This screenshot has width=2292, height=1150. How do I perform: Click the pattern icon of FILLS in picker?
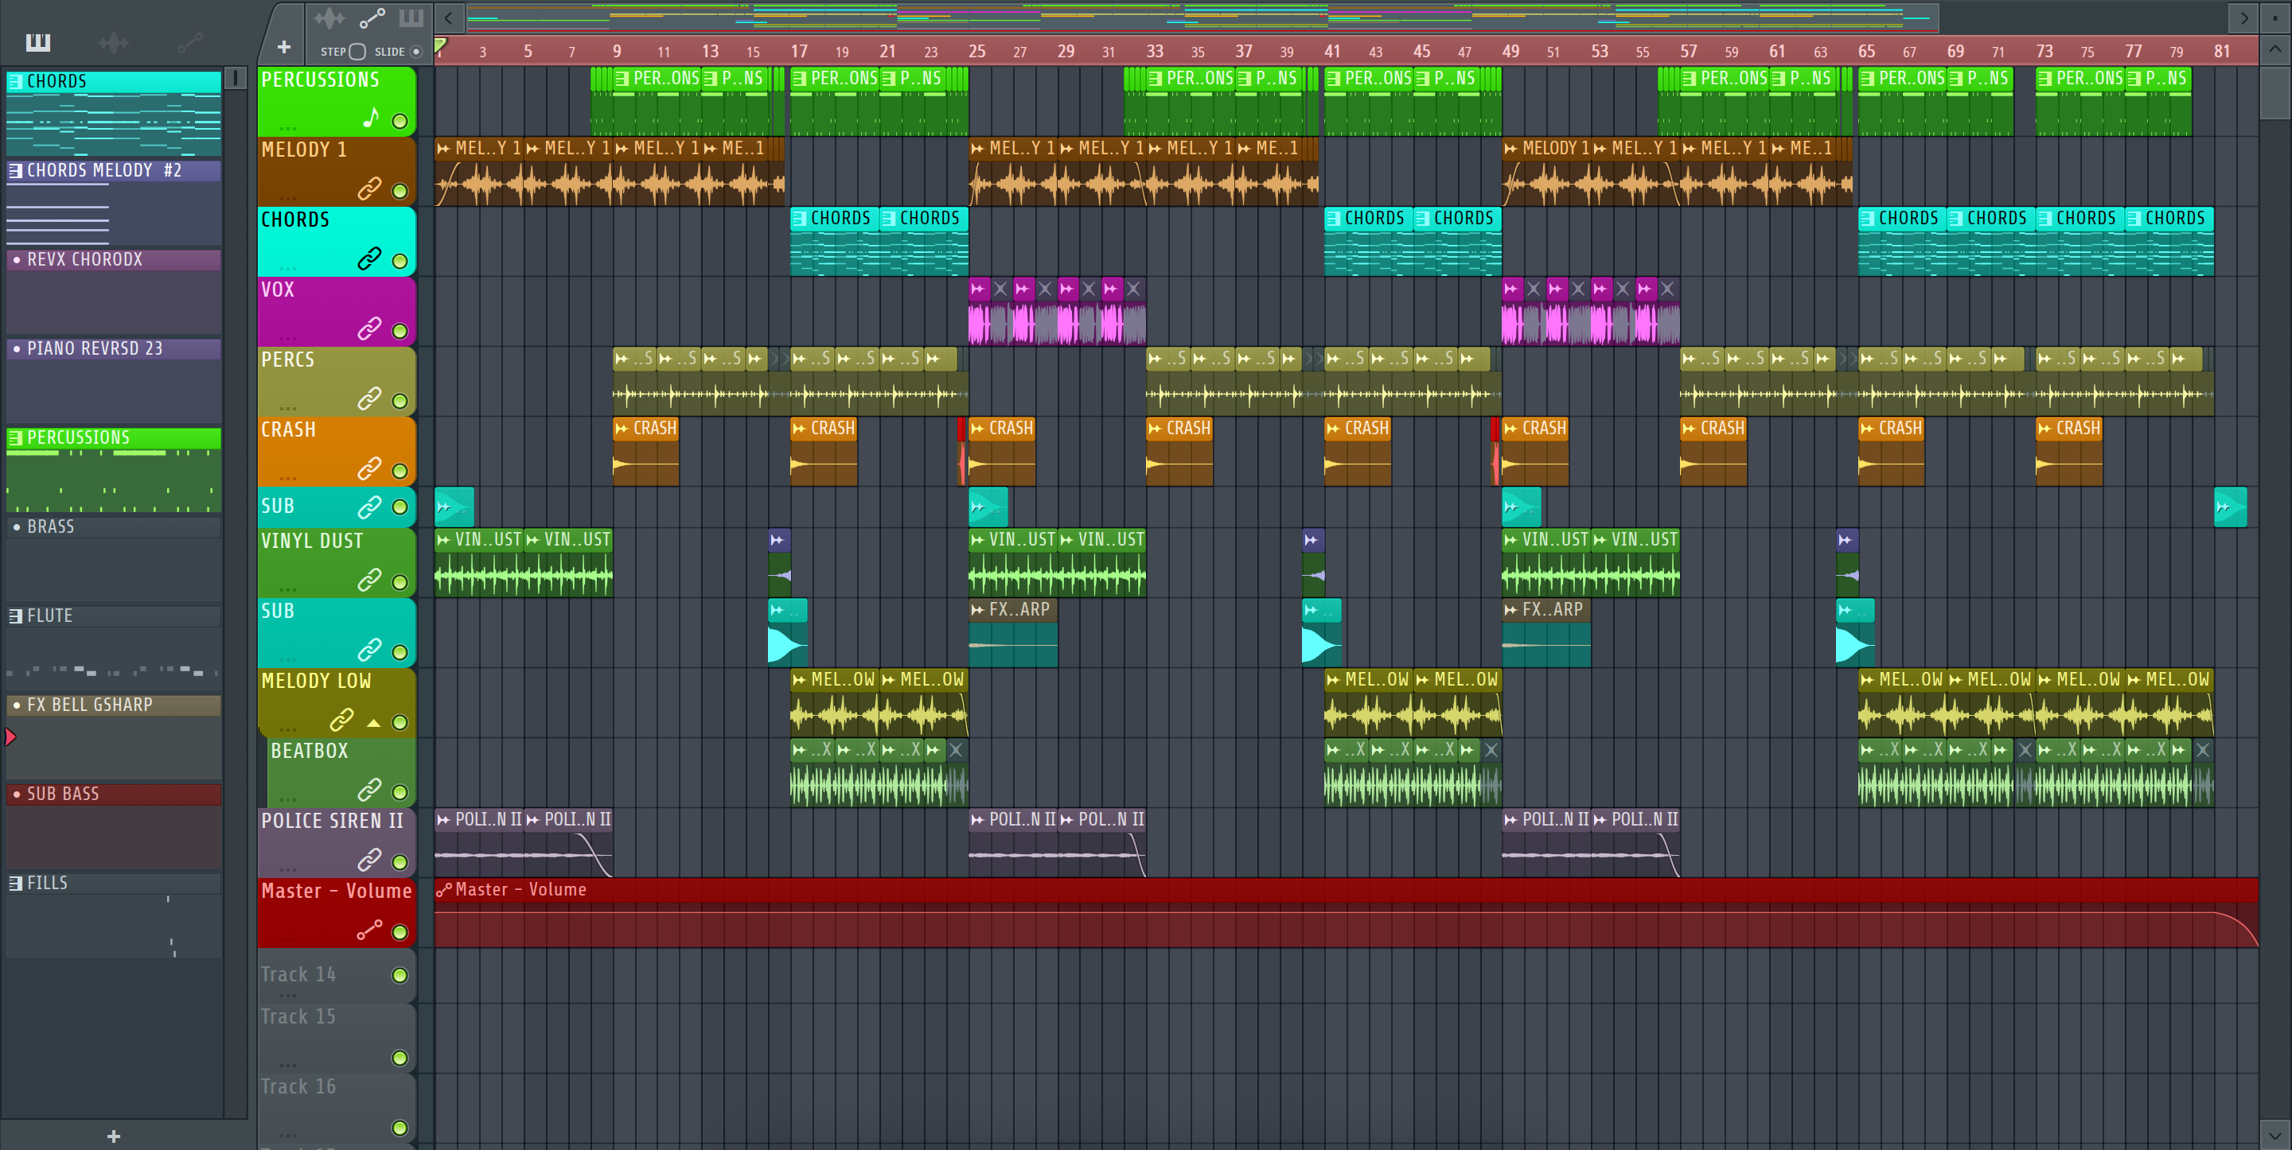point(16,882)
